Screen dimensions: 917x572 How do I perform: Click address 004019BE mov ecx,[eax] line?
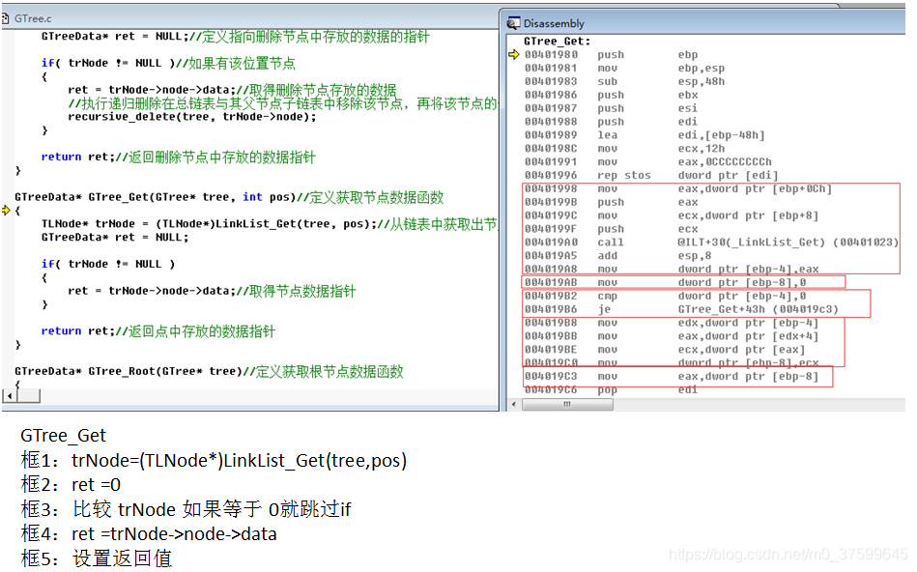pyautogui.click(x=665, y=350)
